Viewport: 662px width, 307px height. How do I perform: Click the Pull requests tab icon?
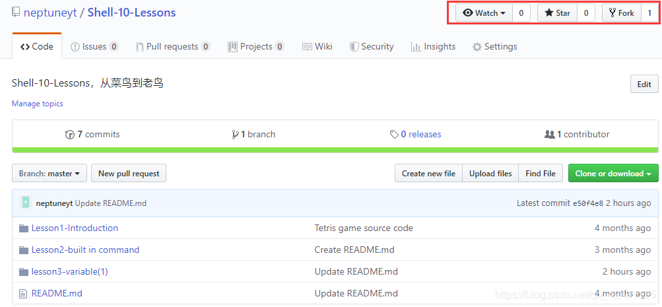click(140, 47)
